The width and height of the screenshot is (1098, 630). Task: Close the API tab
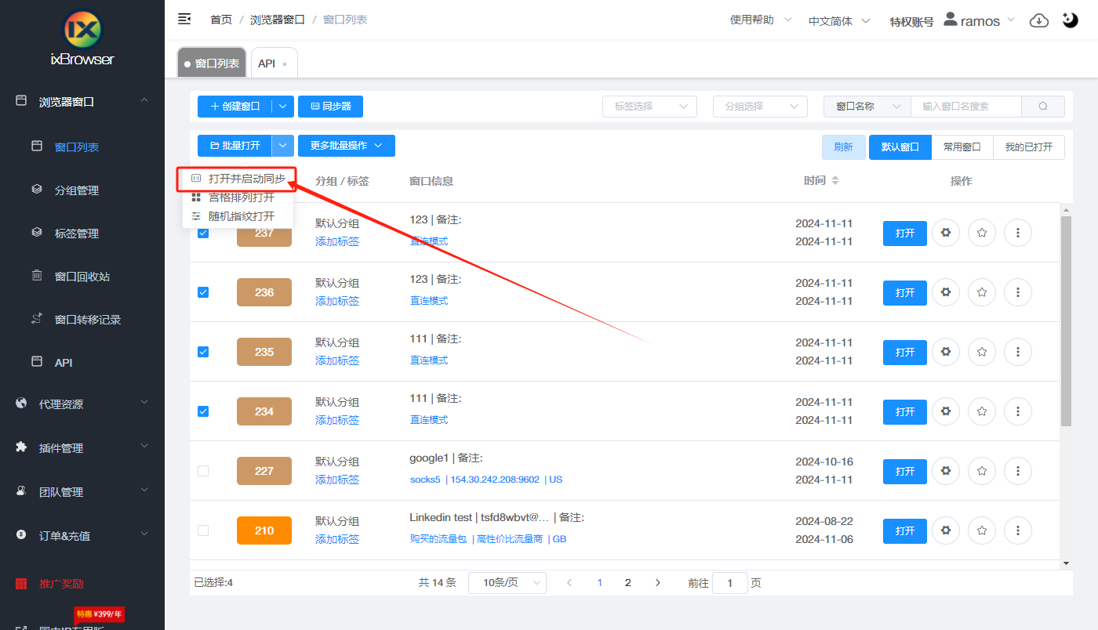(285, 64)
